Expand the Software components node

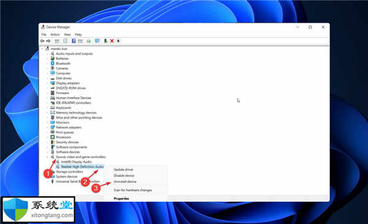point(47,147)
